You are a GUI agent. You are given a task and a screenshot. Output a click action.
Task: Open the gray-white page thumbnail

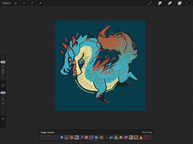[77, 137]
